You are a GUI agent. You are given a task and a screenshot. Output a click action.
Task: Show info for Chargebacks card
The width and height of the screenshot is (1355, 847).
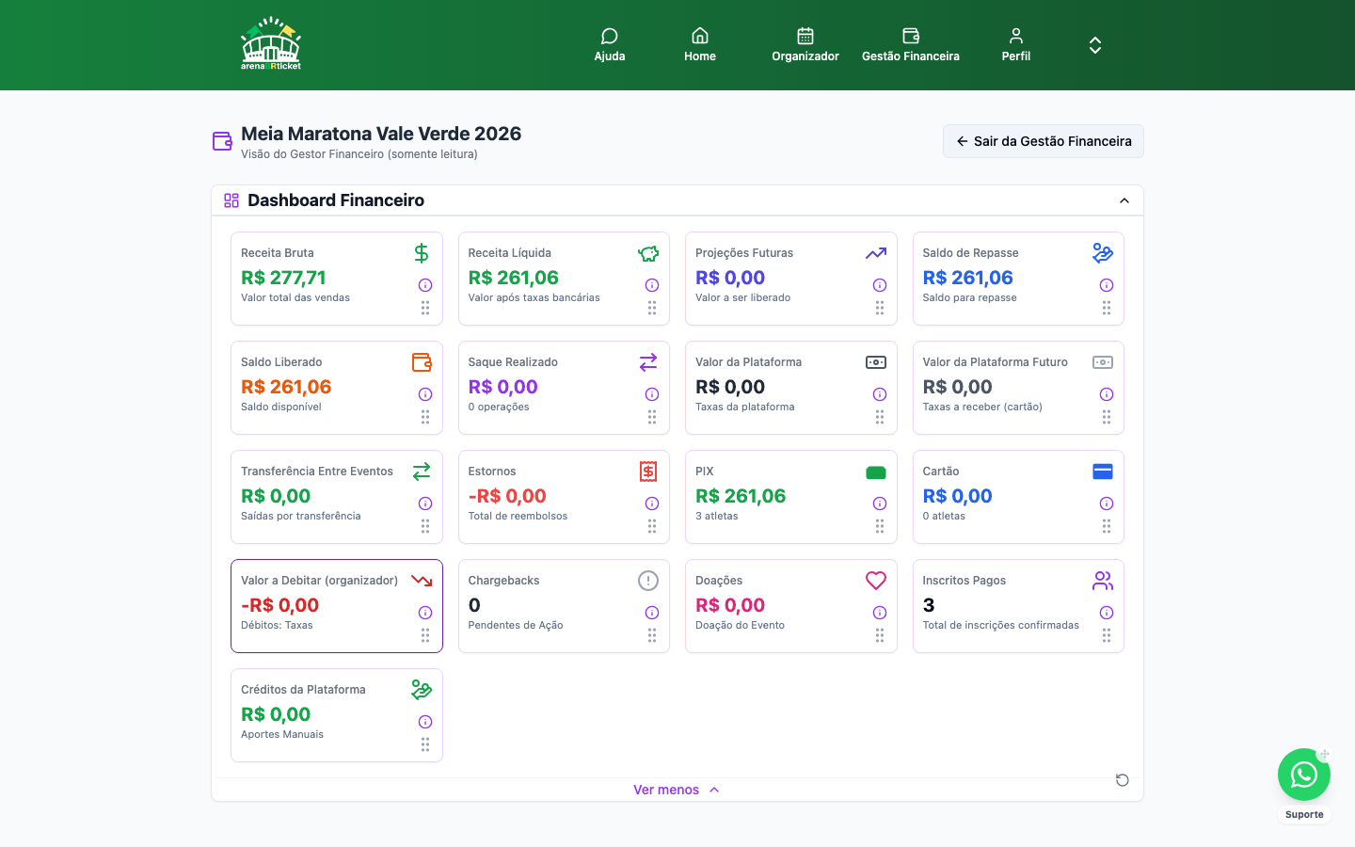point(652,613)
